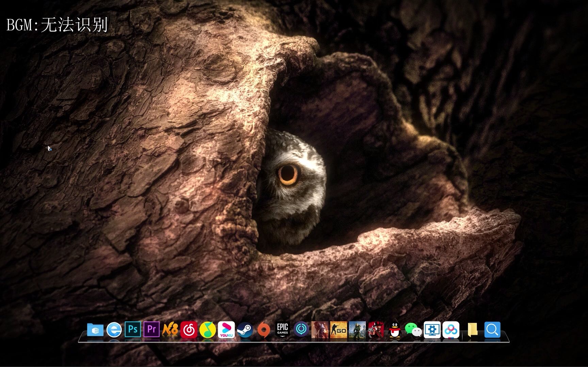Launch the teal circular Uplay-style icon
The width and height of the screenshot is (588, 367).
[301, 329]
